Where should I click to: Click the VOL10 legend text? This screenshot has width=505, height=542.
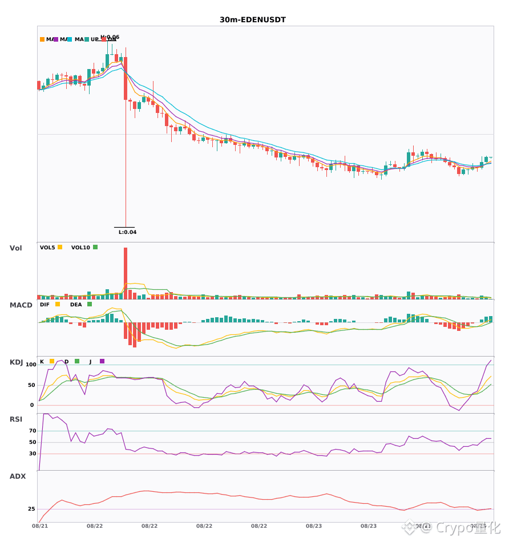(80, 248)
